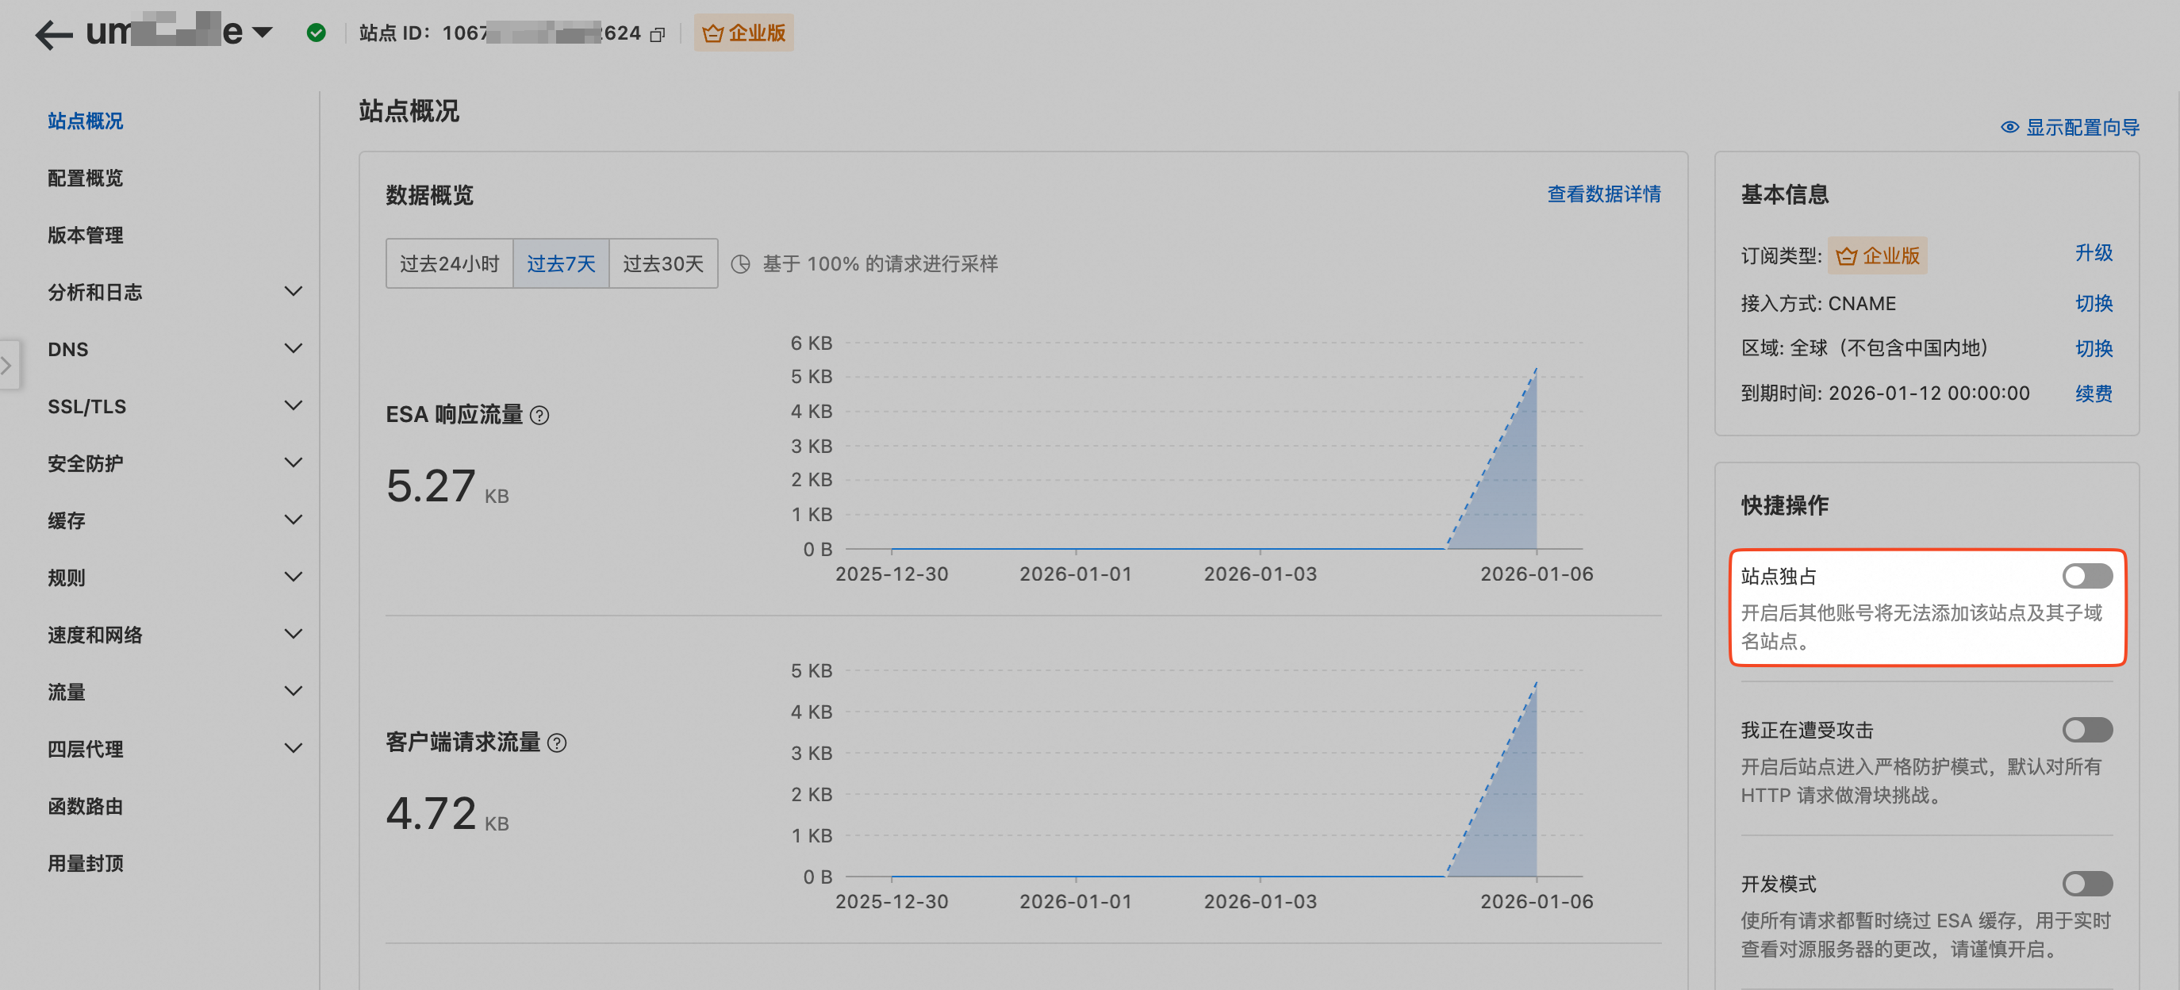Click 续费 link next to expiry time
The height and width of the screenshot is (990, 2180).
click(2093, 393)
